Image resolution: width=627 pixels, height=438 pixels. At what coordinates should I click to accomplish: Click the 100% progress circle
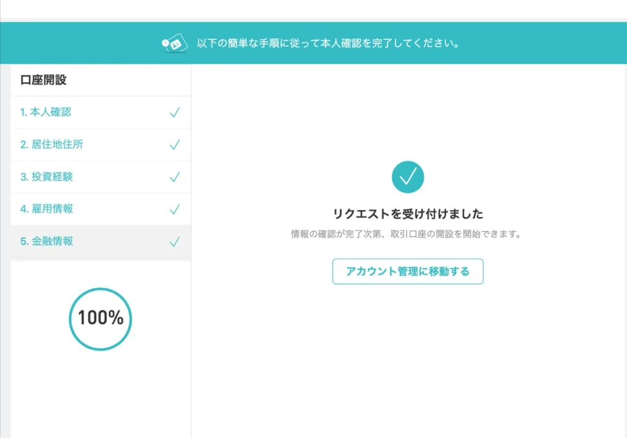pyautogui.click(x=100, y=319)
